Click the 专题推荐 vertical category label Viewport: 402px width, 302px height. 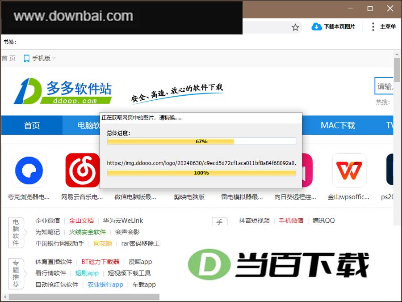tap(16, 273)
